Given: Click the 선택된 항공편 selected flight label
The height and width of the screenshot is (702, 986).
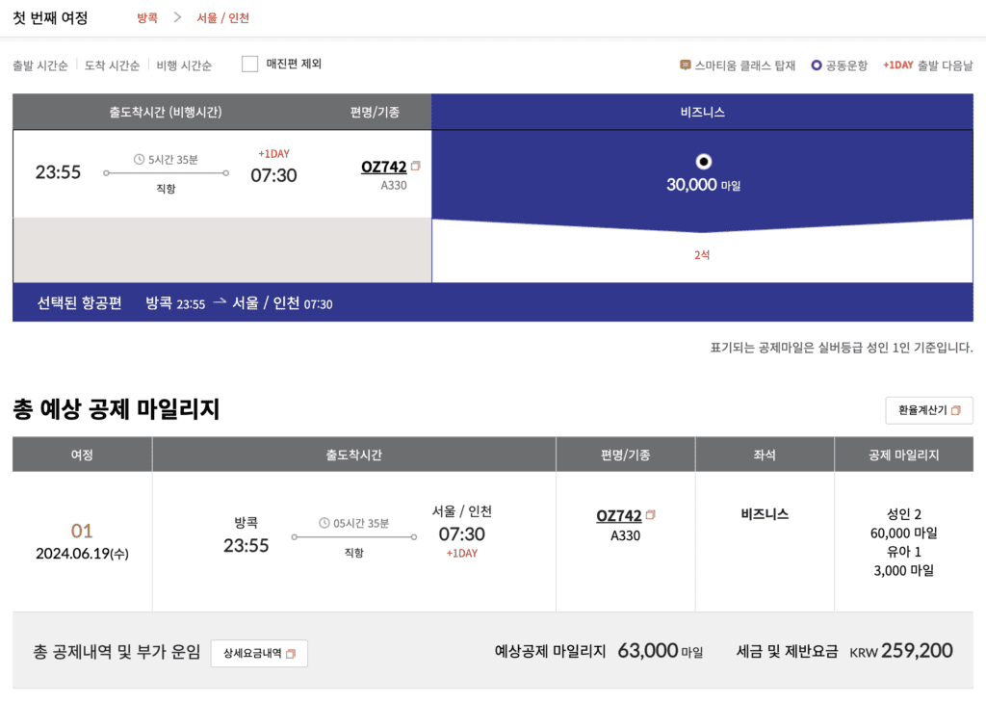Looking at the screenshot, I should (79, 303).
